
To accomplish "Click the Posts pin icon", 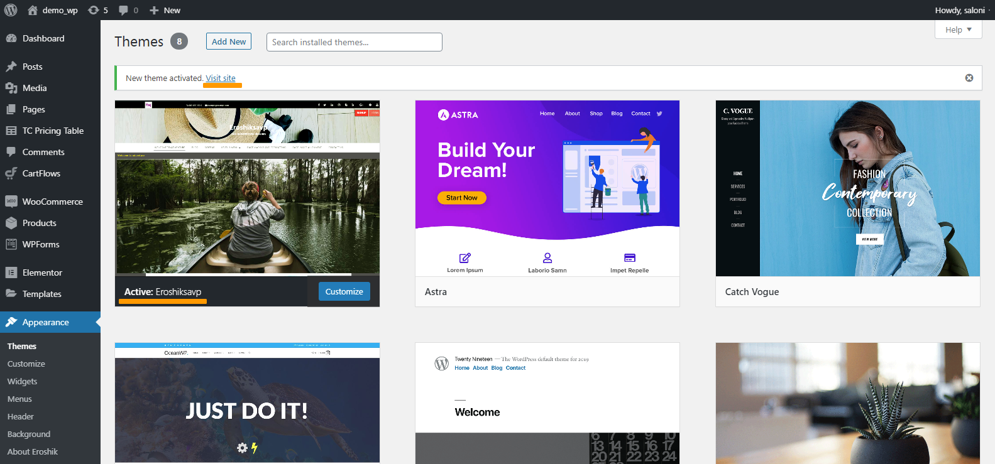I will 11,67.
